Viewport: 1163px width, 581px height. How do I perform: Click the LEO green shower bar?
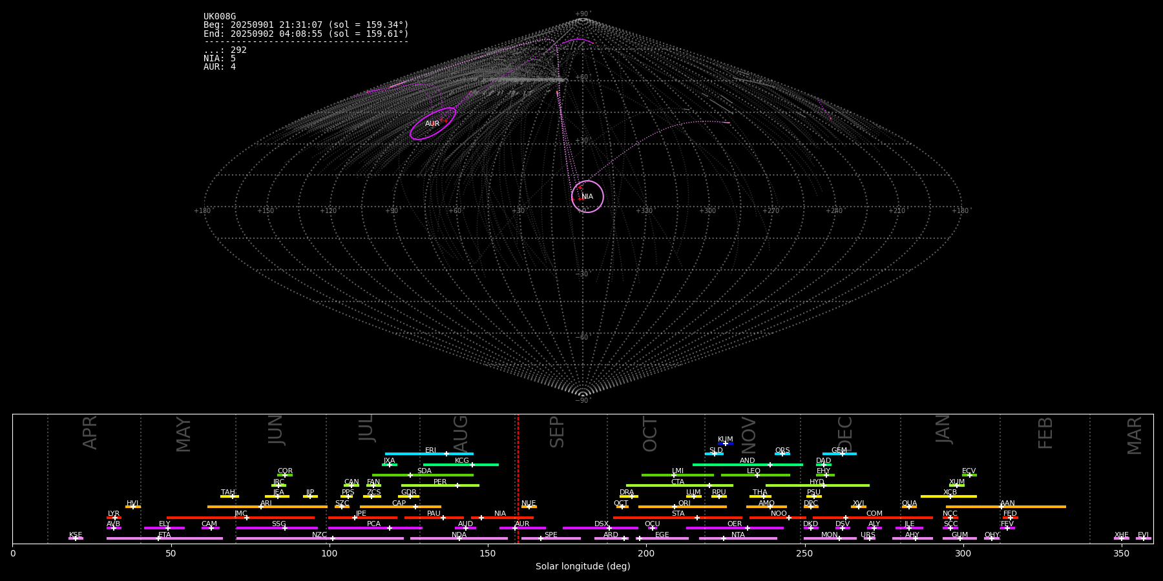[755, 475]
